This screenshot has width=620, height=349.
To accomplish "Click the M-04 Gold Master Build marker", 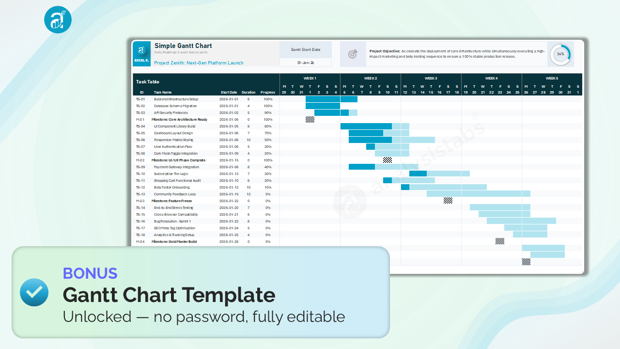I will [500, 241].
